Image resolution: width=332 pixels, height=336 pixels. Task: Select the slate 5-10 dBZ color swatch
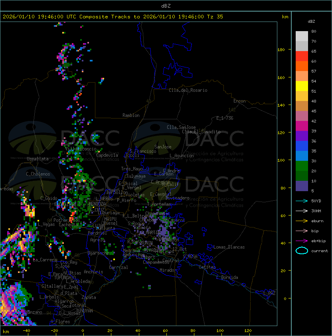pos(302,186)
